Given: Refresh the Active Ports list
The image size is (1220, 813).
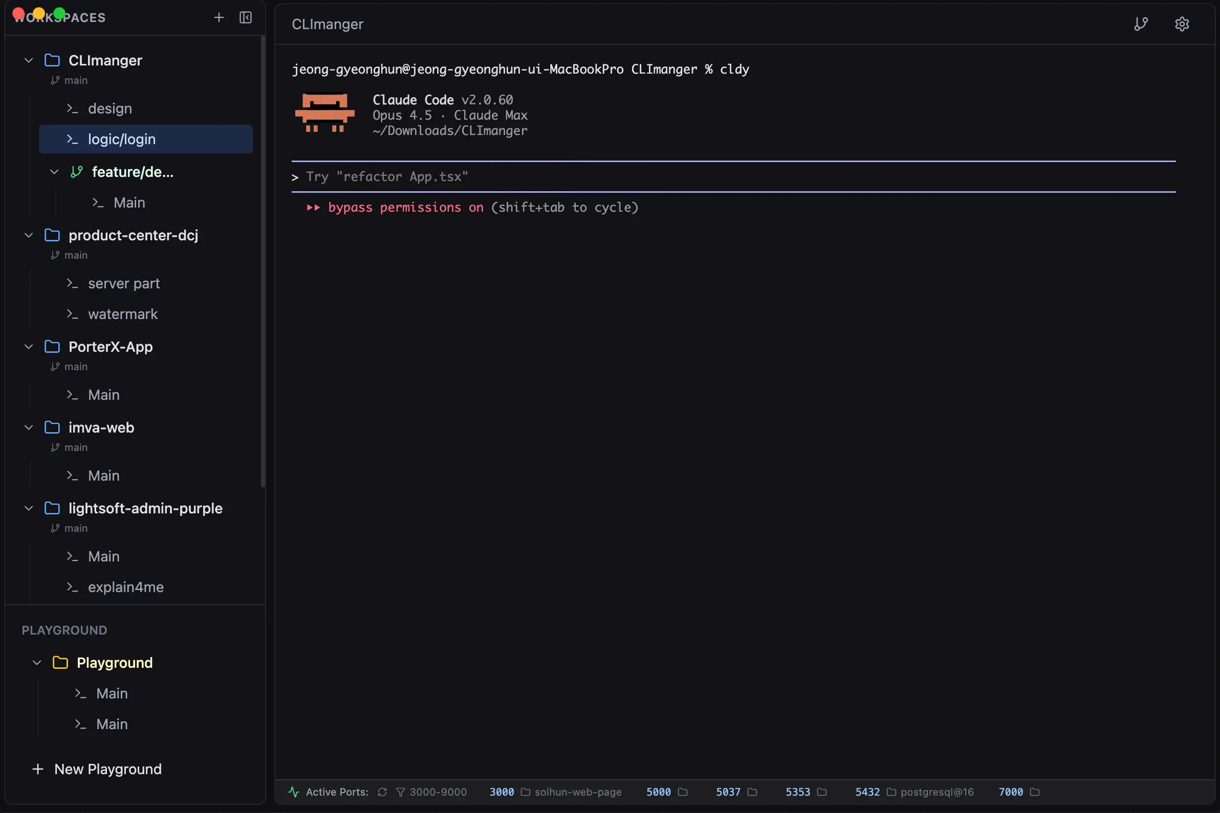Looking at the screenshot, I should point(382,792).
